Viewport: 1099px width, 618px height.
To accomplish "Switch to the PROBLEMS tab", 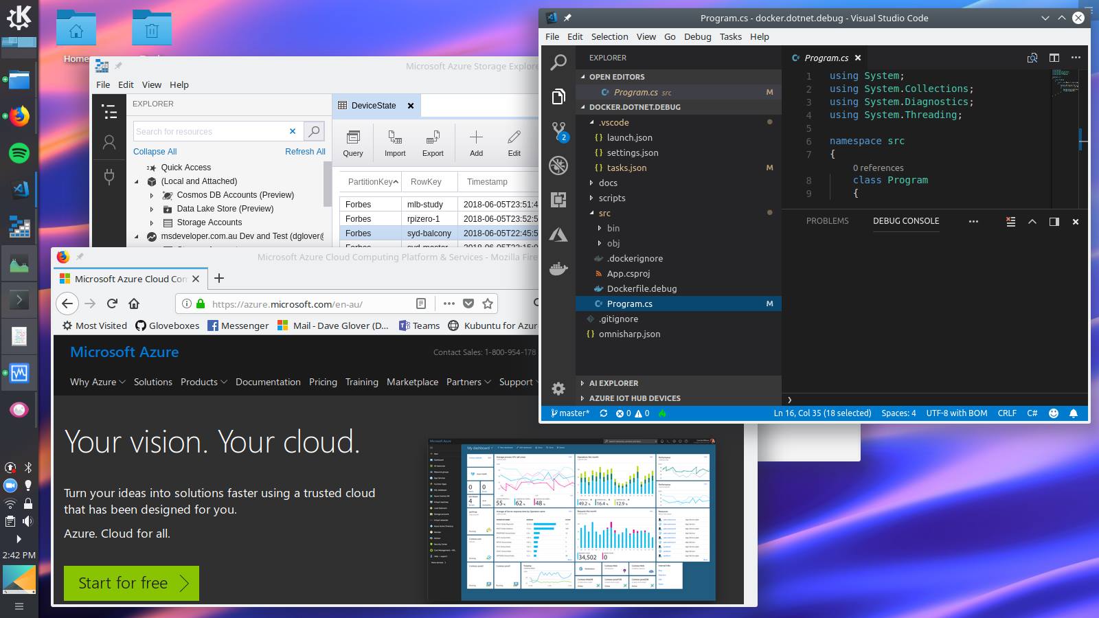I will 827,221.
